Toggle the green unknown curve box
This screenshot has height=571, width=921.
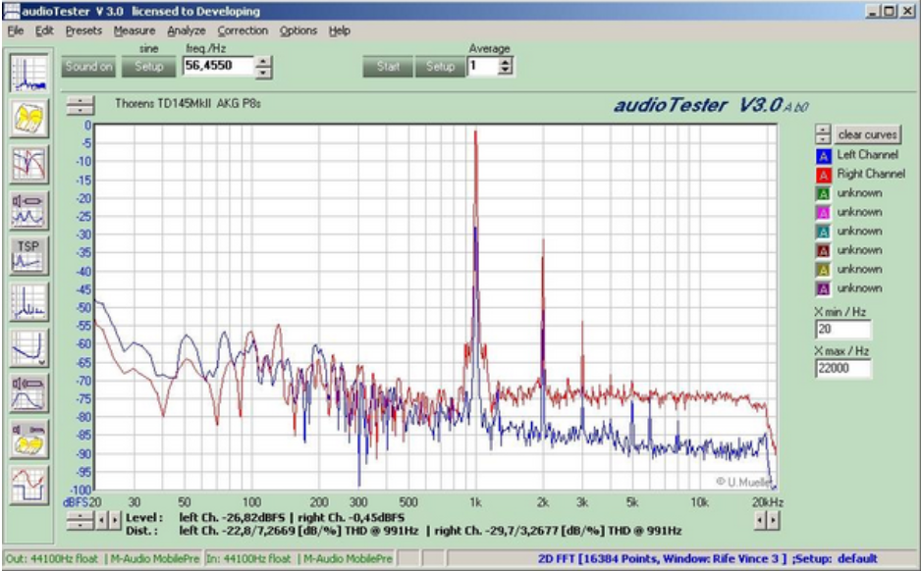pyautogui.click(x=823, y=193)
